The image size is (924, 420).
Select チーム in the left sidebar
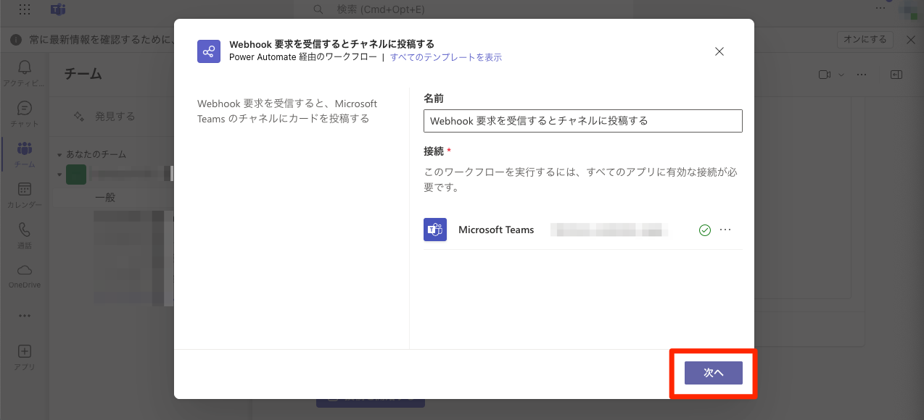25,154
